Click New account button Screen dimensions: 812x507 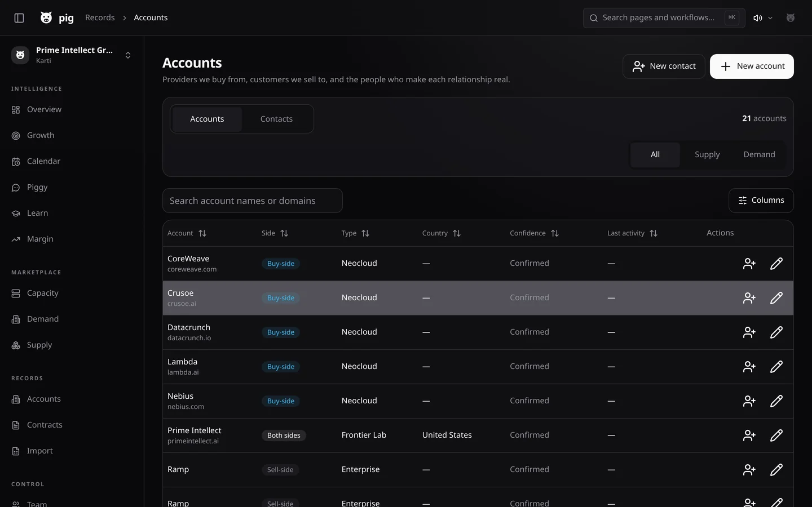752,66
